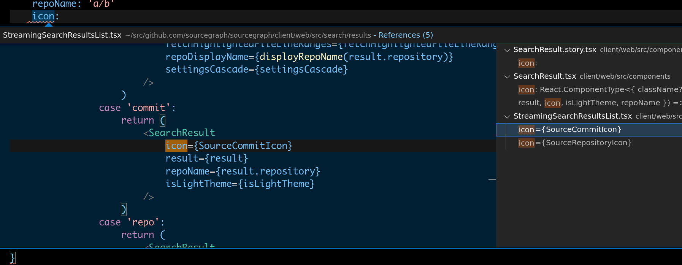Click the peek editor scrollbar marker
The width and height of the screenshot is (682, 265).
click(492, 179)
